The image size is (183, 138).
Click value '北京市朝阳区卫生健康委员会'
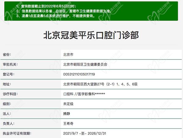tap(85, 64)
